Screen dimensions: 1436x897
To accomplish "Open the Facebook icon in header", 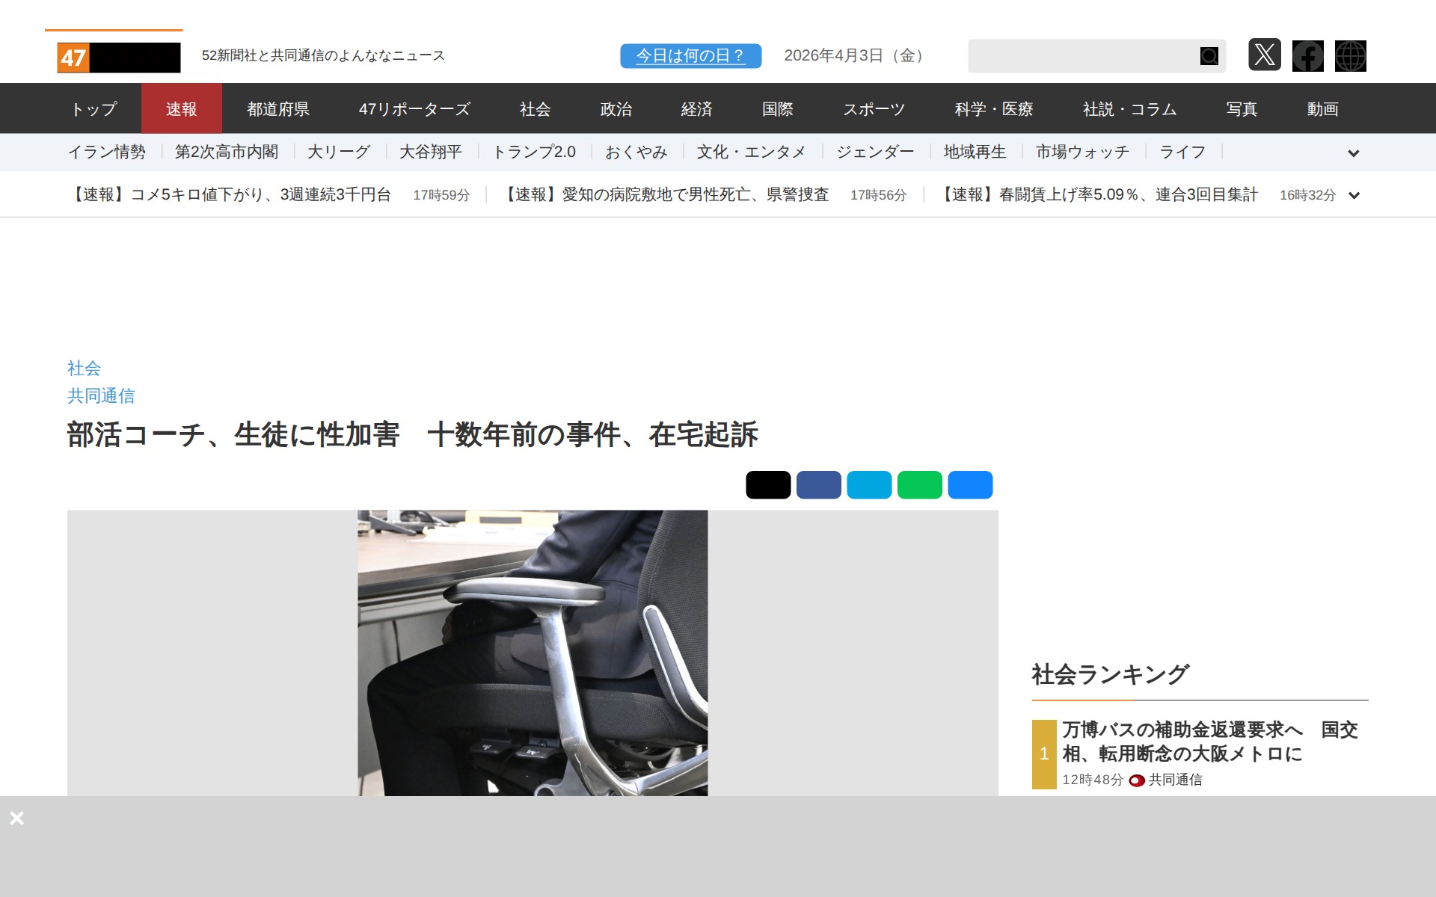I will coord(1307,56).
